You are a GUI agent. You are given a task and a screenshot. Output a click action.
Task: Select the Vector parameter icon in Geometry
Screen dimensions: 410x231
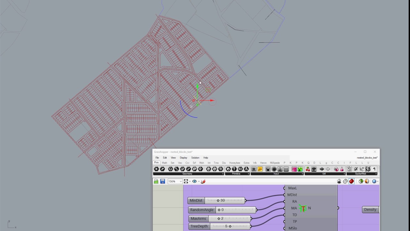click(162, 169)
